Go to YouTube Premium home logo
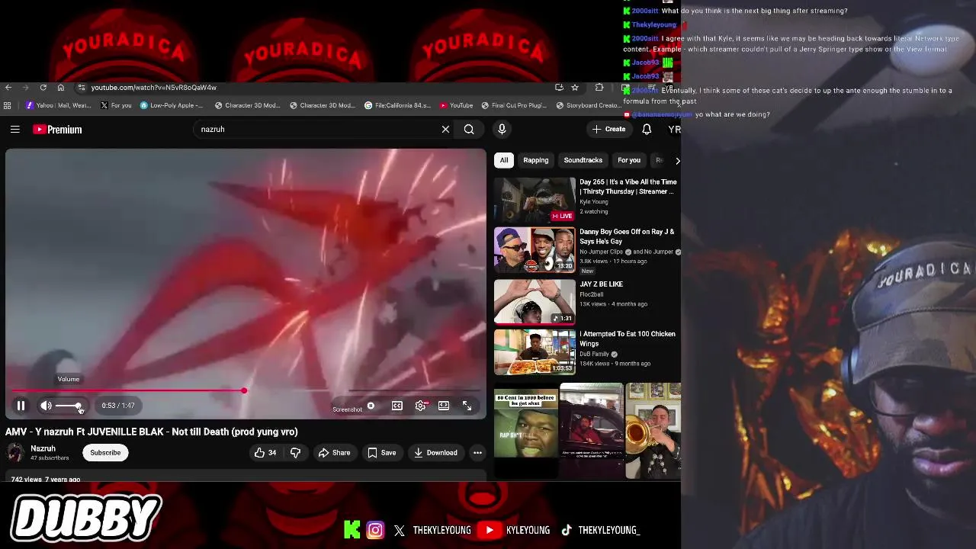 [x=57, y=130]
